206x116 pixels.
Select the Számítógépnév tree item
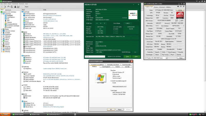(x=11, y=17)
